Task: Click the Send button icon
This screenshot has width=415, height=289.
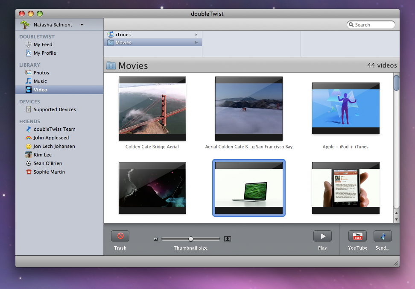Action: point(383,236)
